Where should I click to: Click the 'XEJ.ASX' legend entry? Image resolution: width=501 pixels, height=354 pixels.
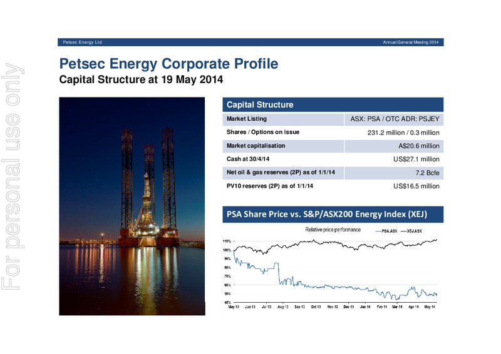[411, 231]
